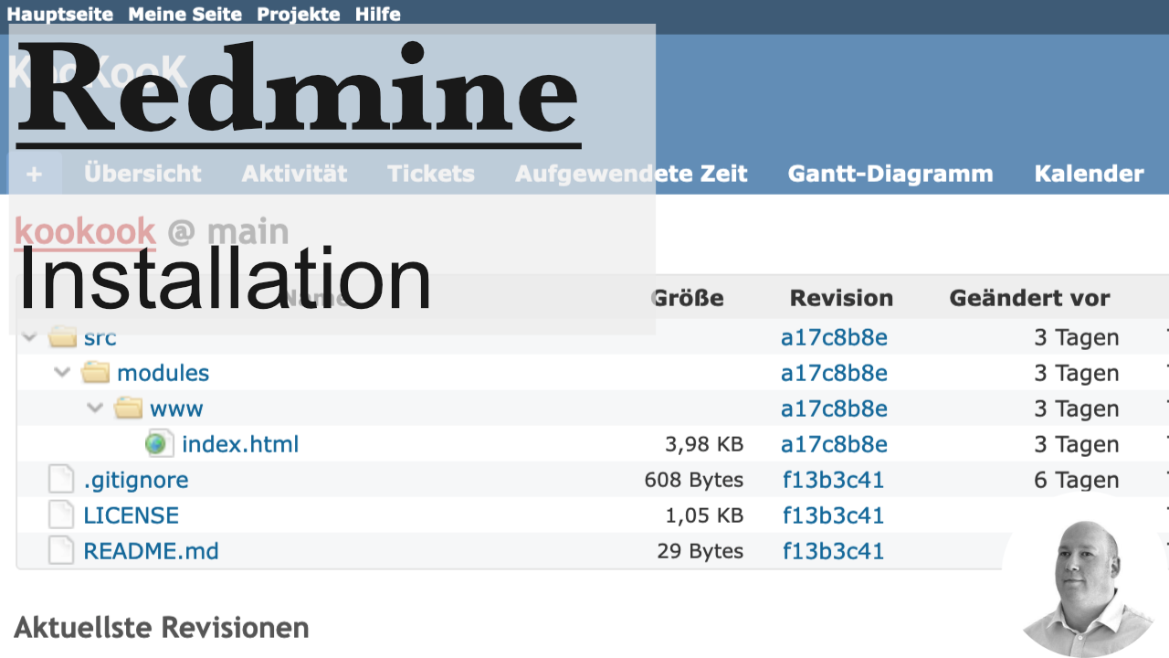Viewport: 1169px width, 658px height.
Task: Collapse the www folder tree node
Action: (x=94, y=409)
